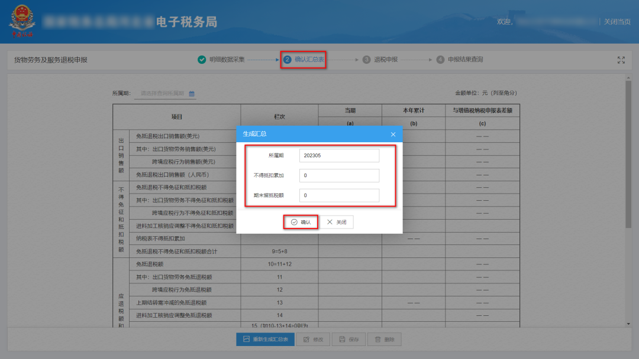The width and height of the screenshot is (639, 359).
Task: Click the 删除 button
Action: (384, 340)
